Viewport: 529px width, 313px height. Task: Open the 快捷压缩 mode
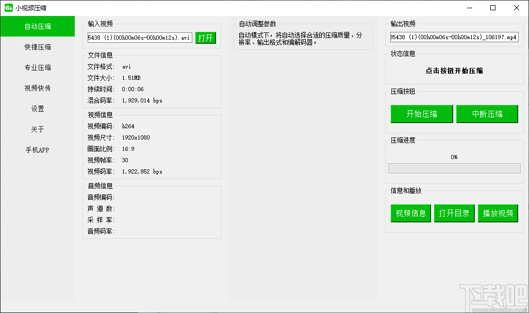37,47
